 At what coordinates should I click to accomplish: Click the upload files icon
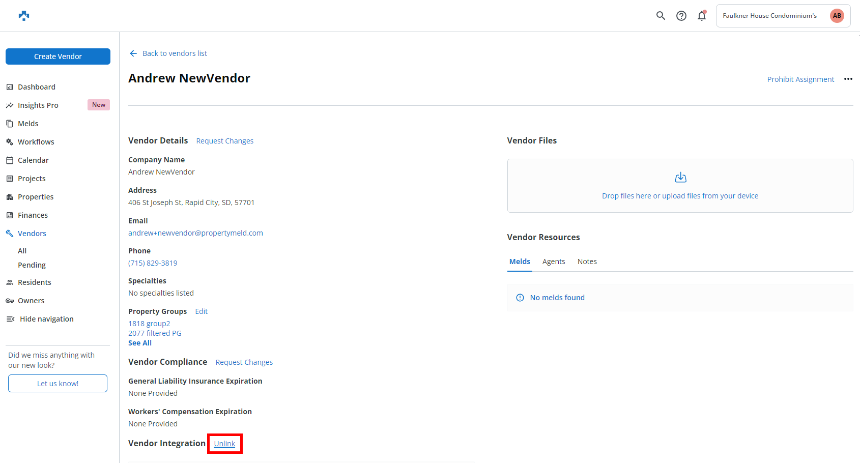(x=680, y=178)
